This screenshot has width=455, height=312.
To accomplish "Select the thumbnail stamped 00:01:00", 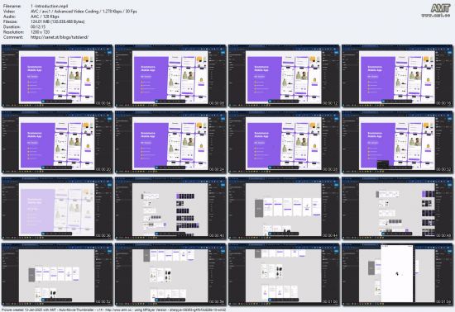I will [x=284, y=275].
